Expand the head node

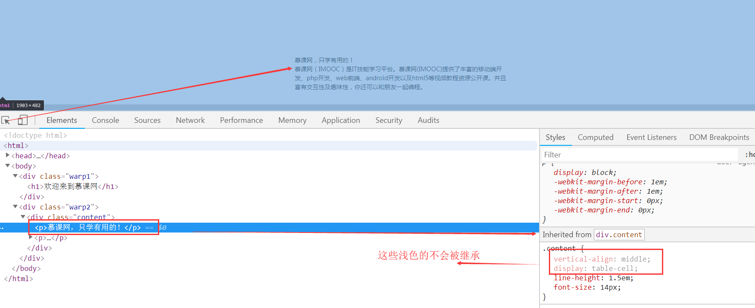8,156
